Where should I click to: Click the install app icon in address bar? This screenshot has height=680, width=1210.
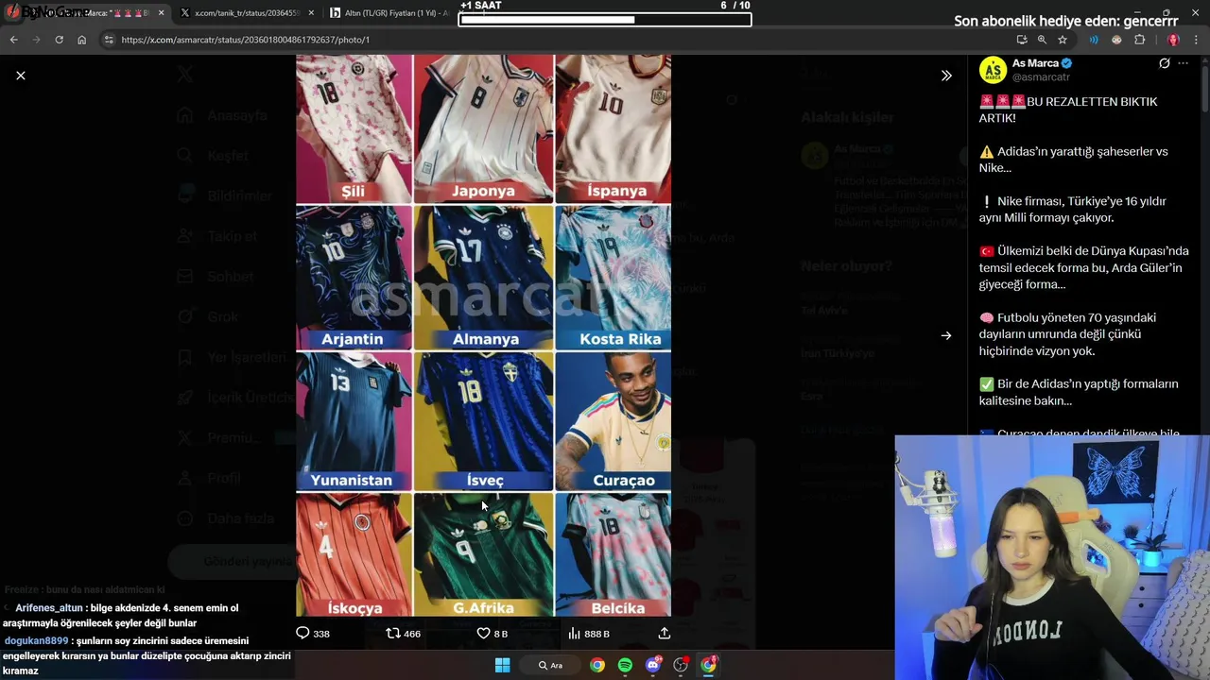click(1022, 40)
